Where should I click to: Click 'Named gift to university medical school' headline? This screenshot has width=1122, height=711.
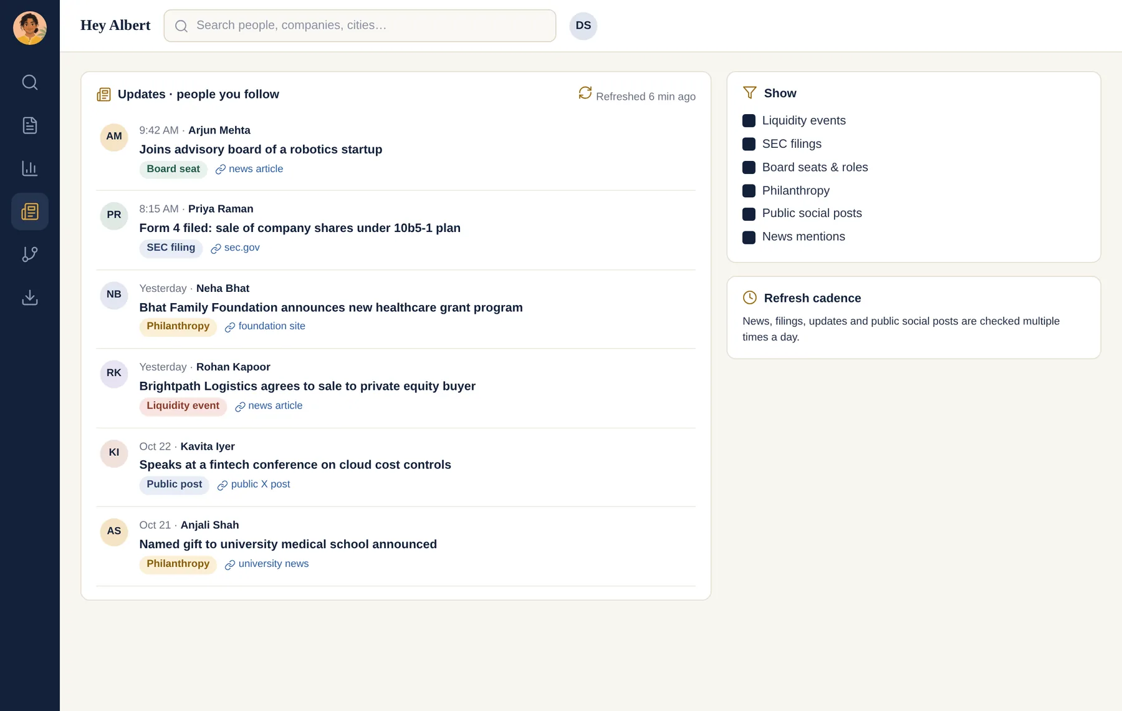coord(288,544)
